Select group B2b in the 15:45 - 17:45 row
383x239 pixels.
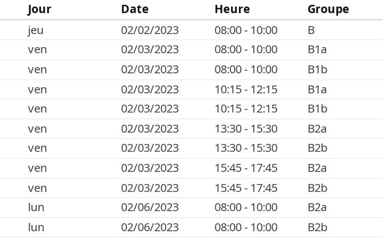[317, 188]
